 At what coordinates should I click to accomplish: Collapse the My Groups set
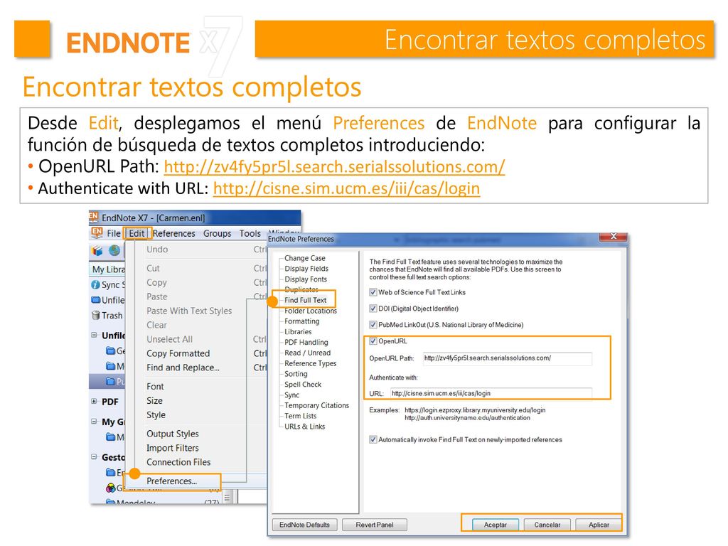tap(95, 422)
